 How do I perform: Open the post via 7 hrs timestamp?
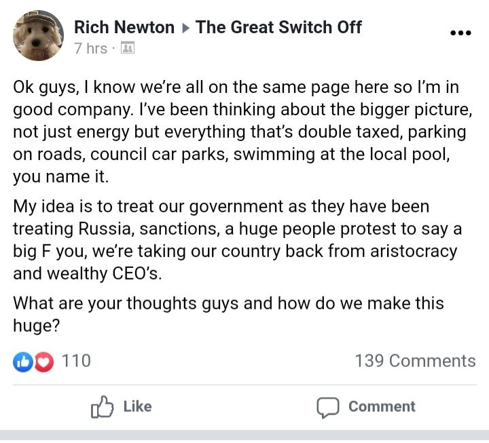click(90, 49)
